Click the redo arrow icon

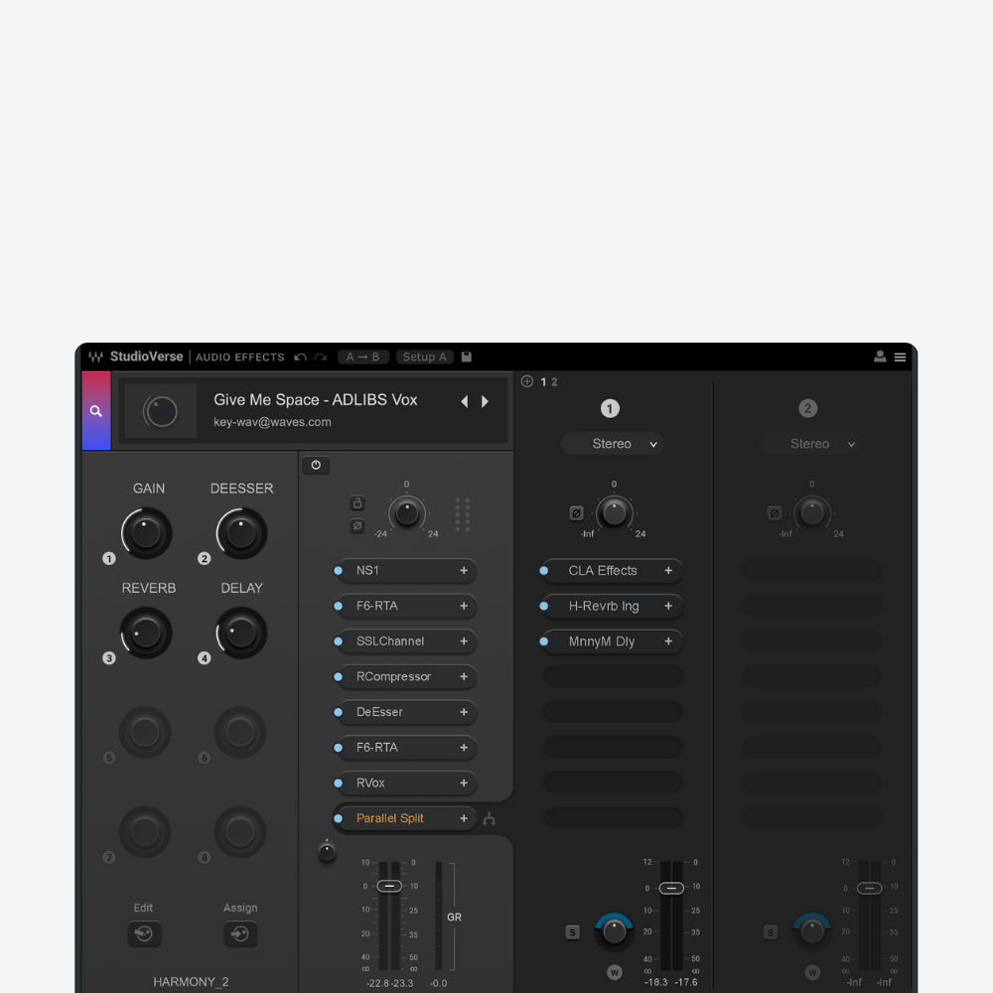[320, 357]
